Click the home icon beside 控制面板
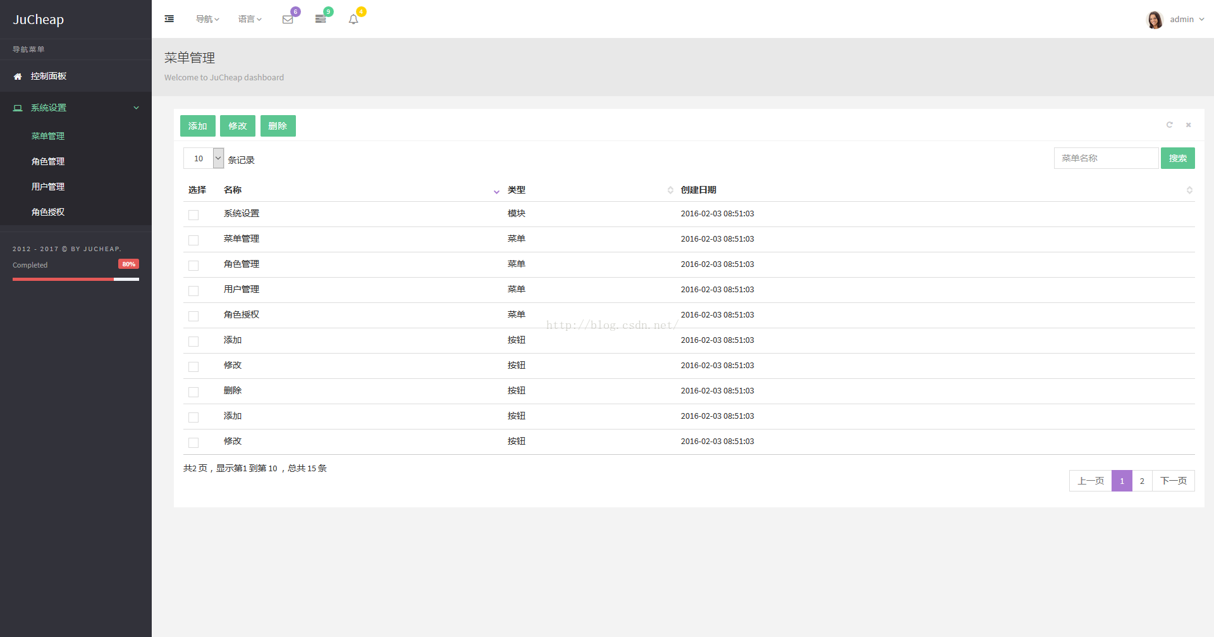 pos(18,77)
